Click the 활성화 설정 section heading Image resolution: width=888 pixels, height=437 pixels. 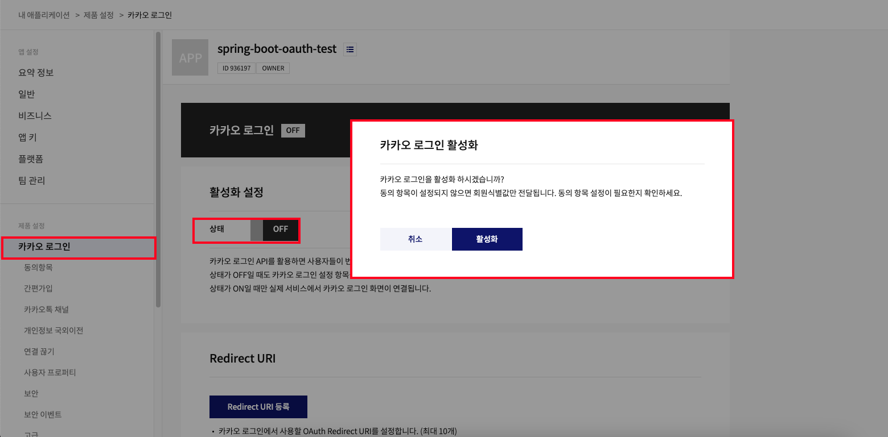pyautogui.click(x=237, y=192)
